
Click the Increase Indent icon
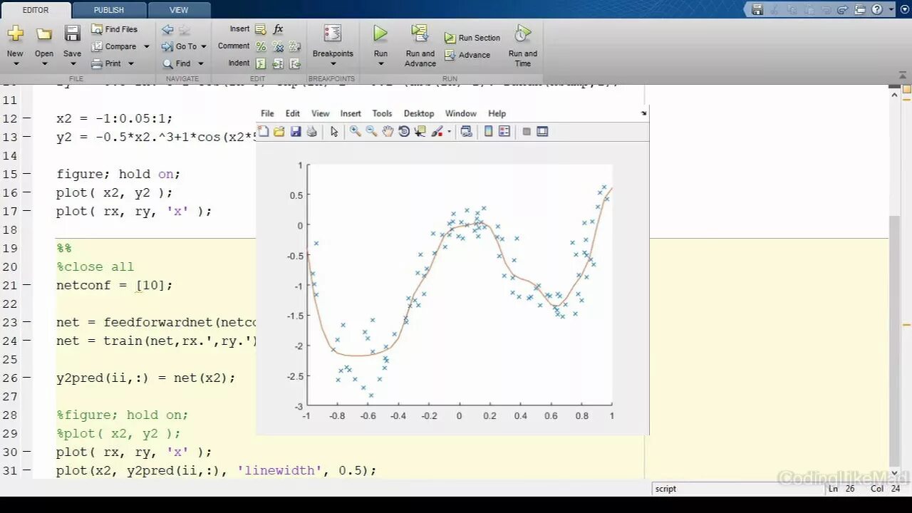click(278, 63)
